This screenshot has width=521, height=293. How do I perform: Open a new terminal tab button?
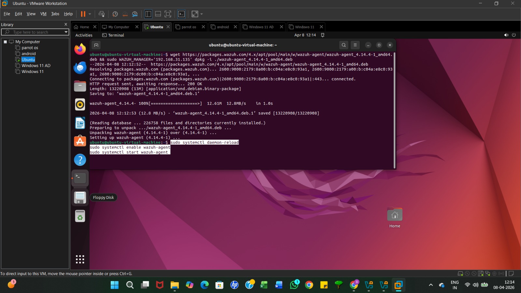(96, 45)
